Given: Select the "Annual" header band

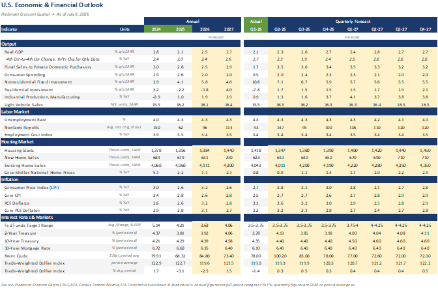Looking at the screenshot, I should pos(192,22).
